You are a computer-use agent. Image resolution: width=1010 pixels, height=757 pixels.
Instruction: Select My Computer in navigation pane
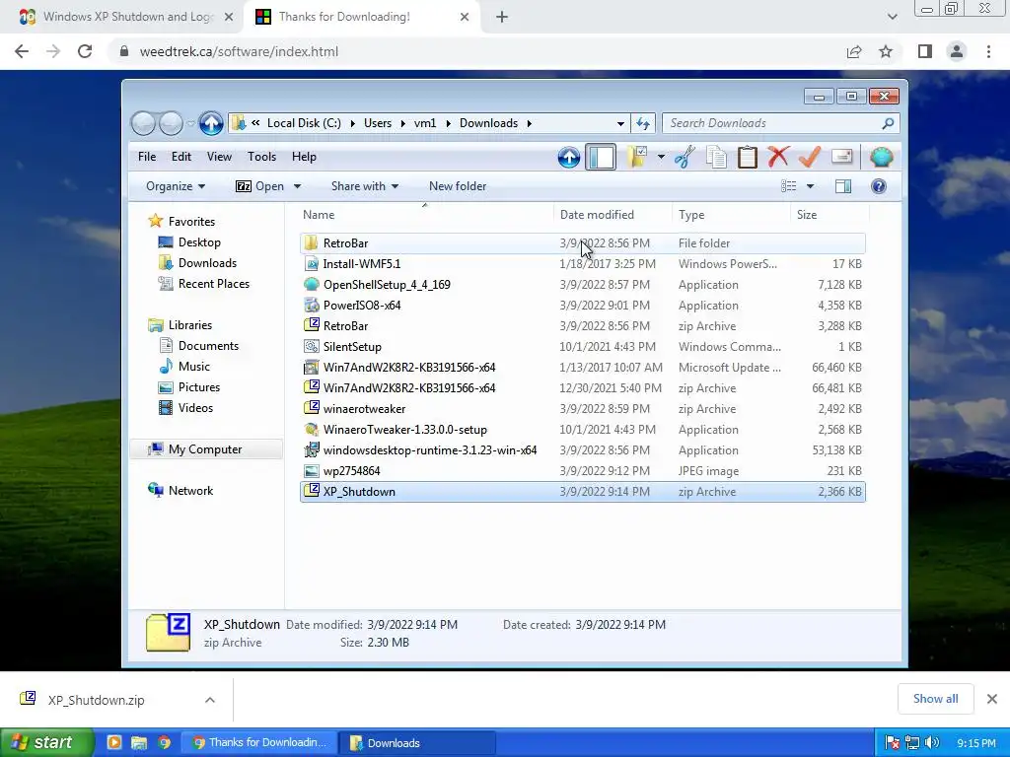tap(205, 449)
